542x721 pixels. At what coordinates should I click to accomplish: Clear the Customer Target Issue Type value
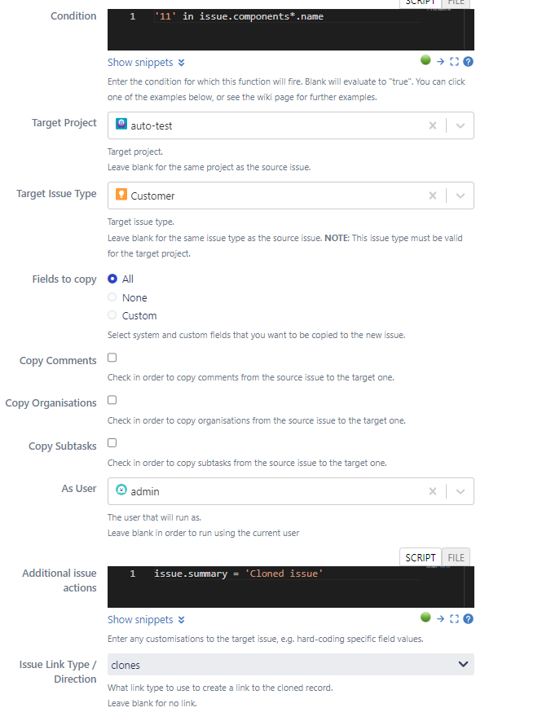pyautogui.click(x=433, y=196)
